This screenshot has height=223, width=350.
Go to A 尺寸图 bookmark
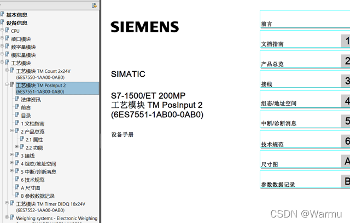tap(31, 188)
